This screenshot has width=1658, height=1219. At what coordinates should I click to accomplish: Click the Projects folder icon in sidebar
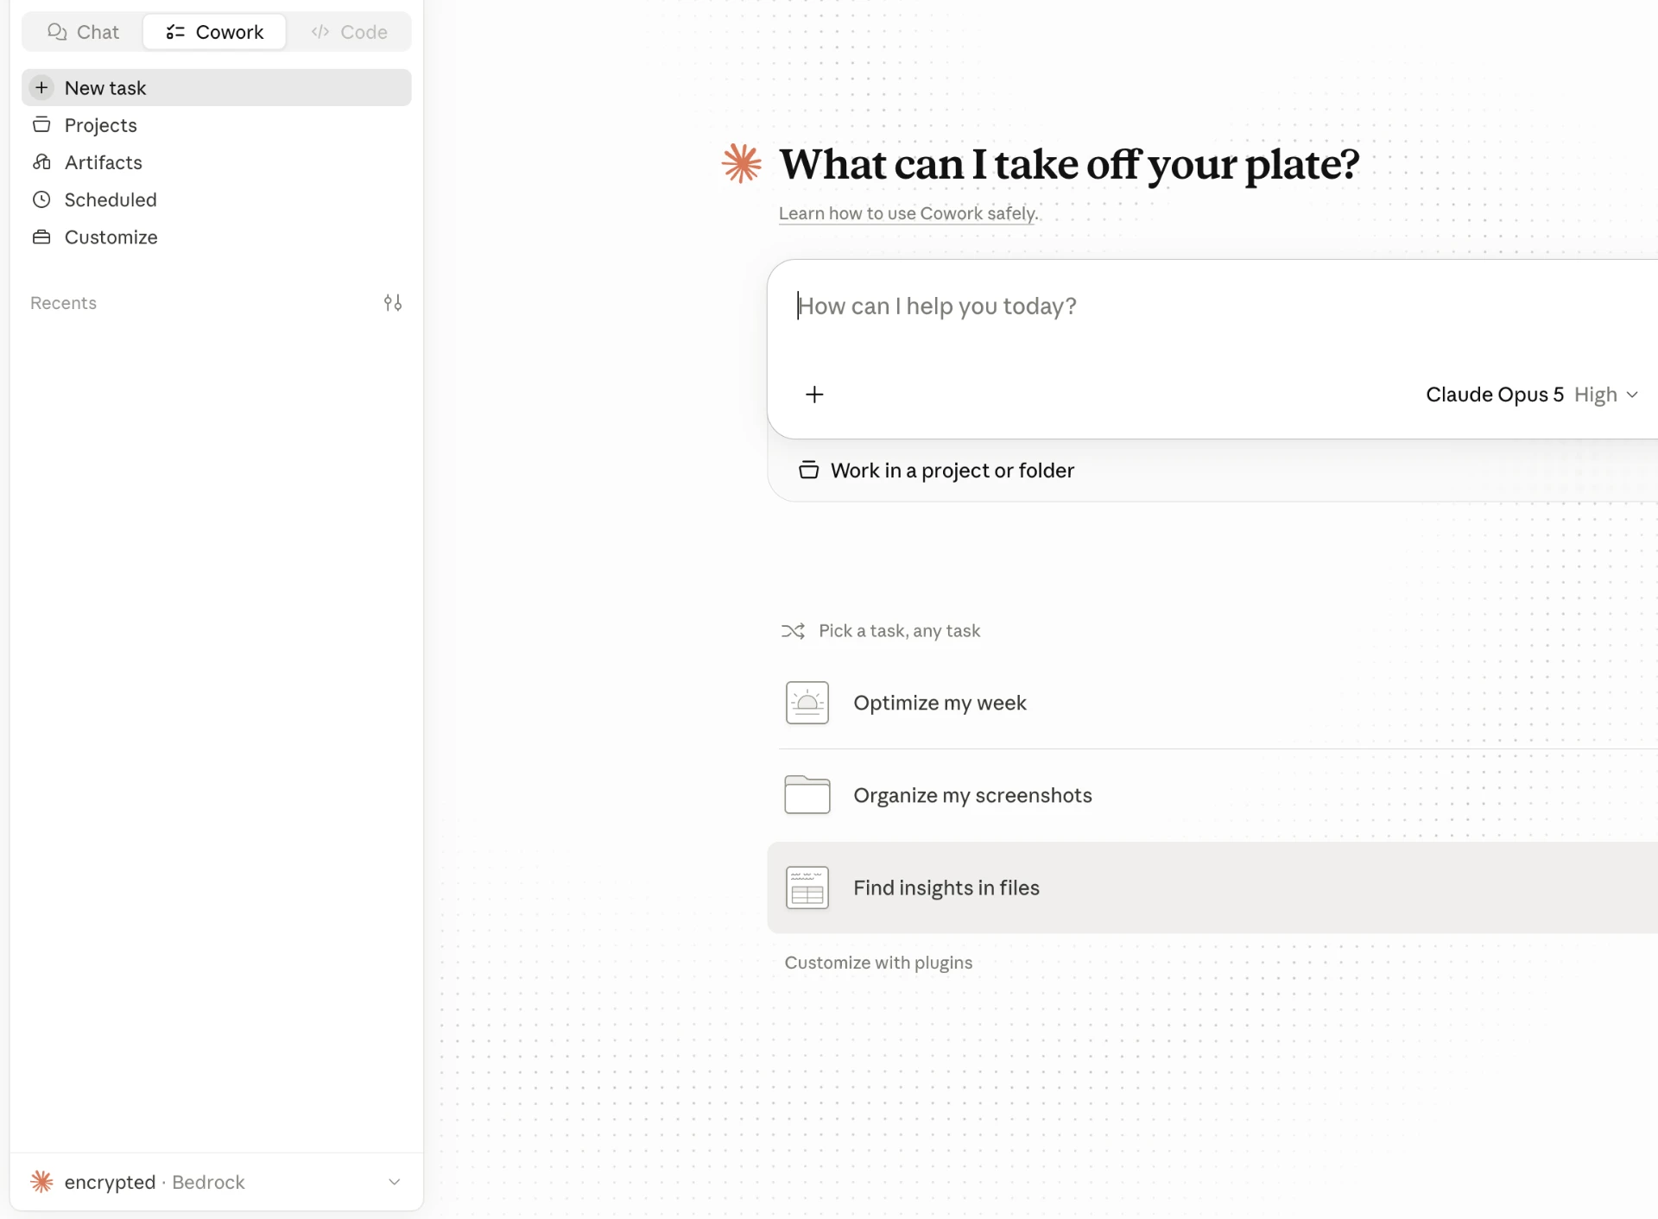coord(41,125)
